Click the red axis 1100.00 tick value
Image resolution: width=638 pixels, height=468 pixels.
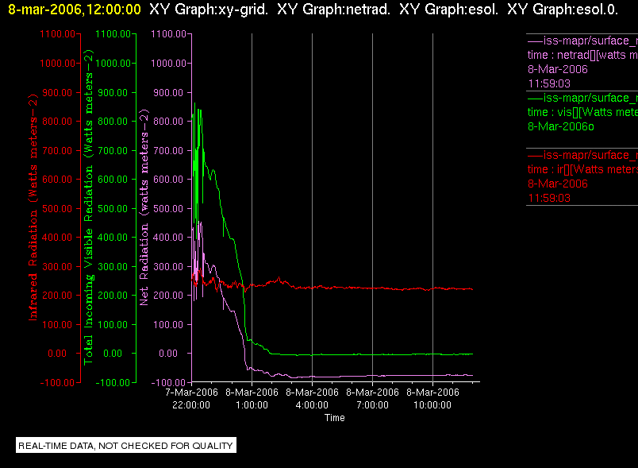(57, 34)
